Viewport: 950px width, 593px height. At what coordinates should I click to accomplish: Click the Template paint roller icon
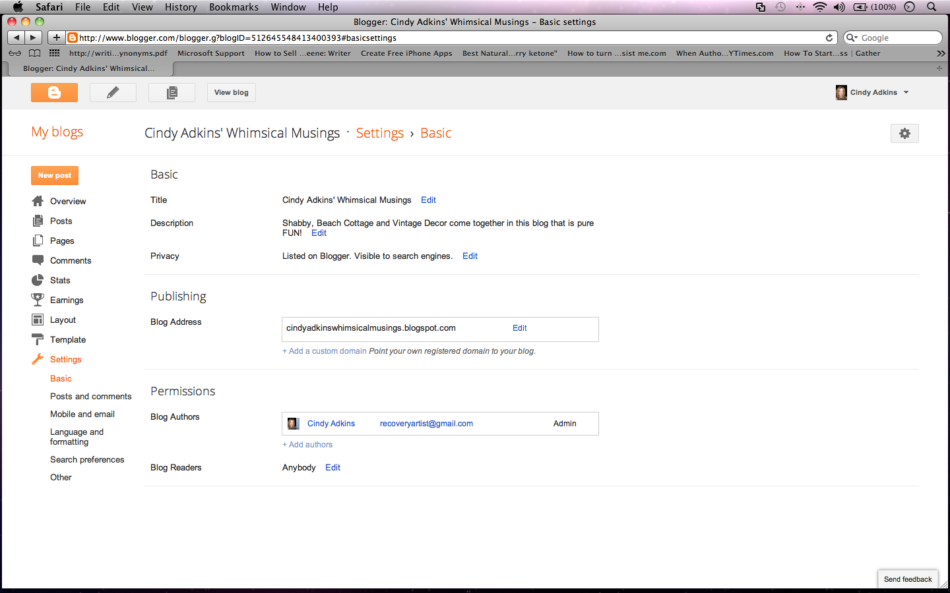tap(38, 339)
